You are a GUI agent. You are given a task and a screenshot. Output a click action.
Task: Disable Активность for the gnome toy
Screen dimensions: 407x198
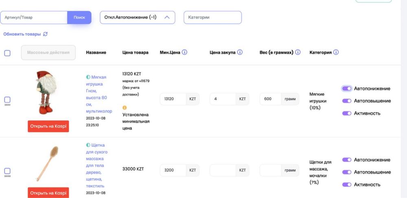pyautogui.click(x=346, y=113)
